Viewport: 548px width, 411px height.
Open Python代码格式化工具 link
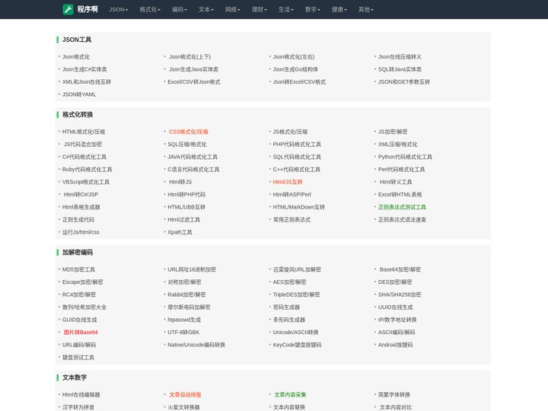click(405, 157)
